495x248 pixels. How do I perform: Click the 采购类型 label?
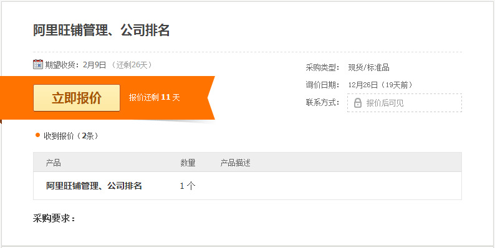tap(323, 67)
